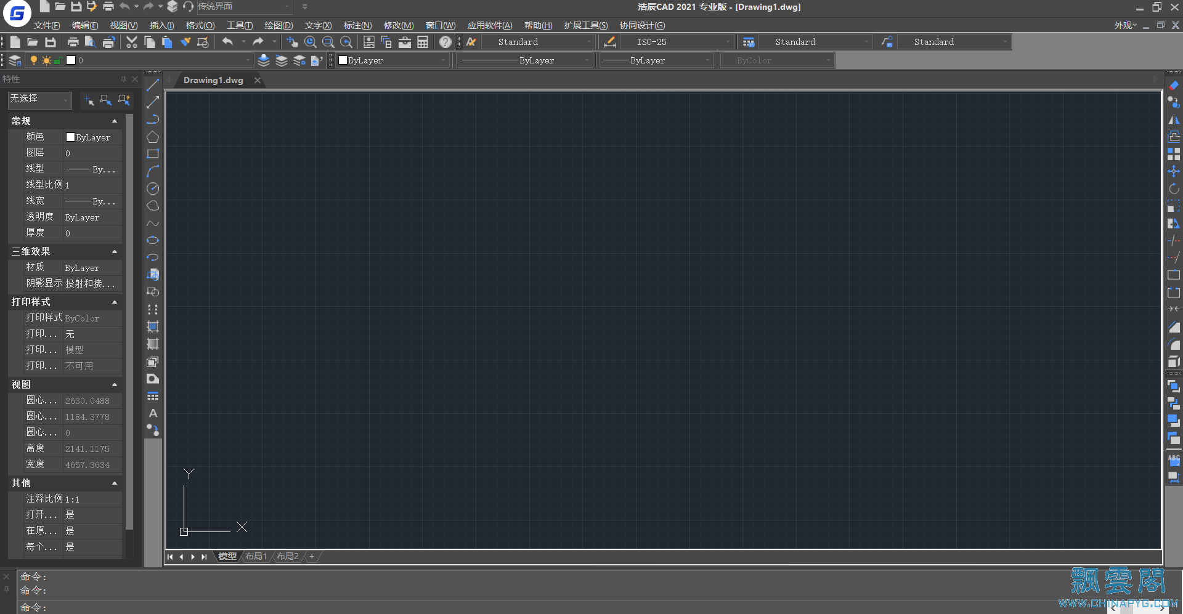Open the 绘图(D) menu

click(278, 25)
